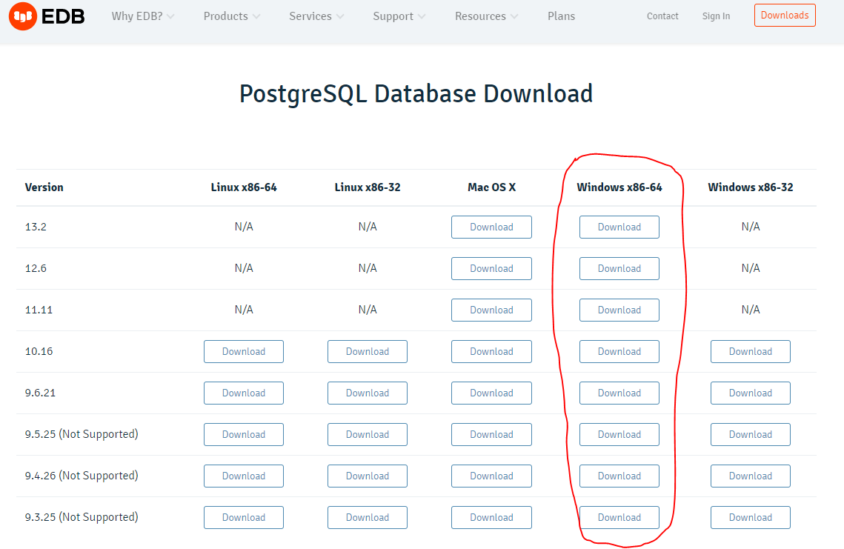This screenshot has height=549, width=844.
Task: Download version 10.16 for Linux x86-32
Action: [367, 351]
